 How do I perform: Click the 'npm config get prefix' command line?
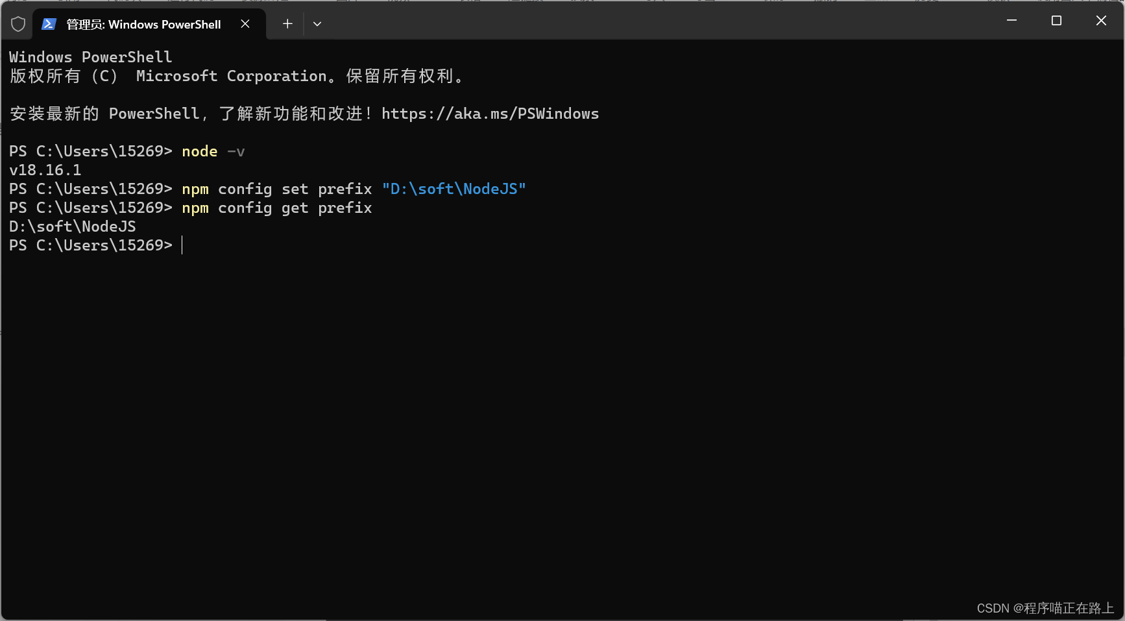(x=277, y=208)
